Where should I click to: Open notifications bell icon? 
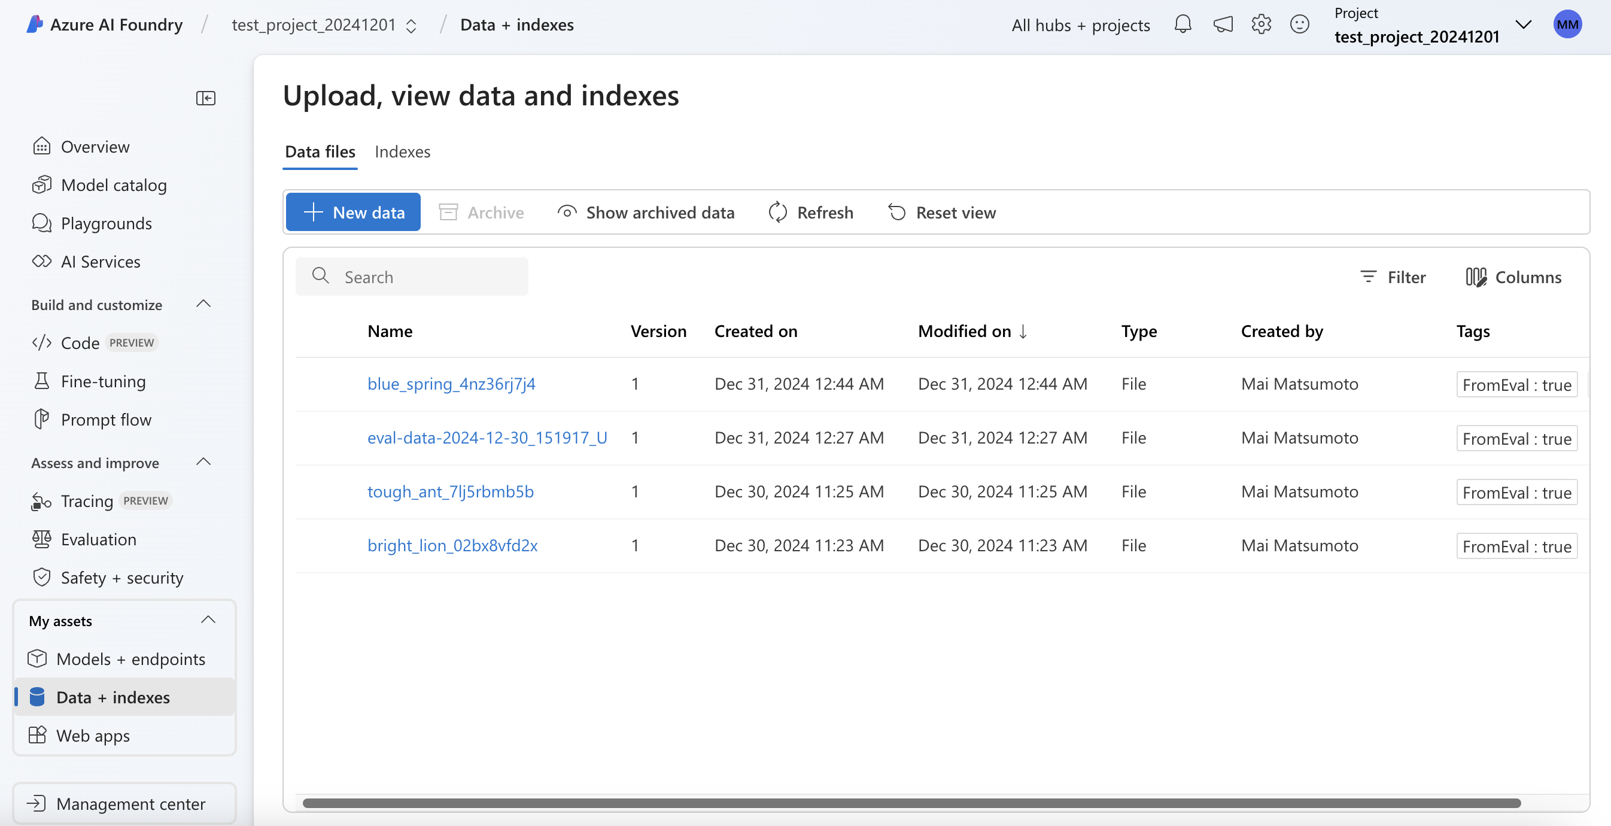(1183, 25)
